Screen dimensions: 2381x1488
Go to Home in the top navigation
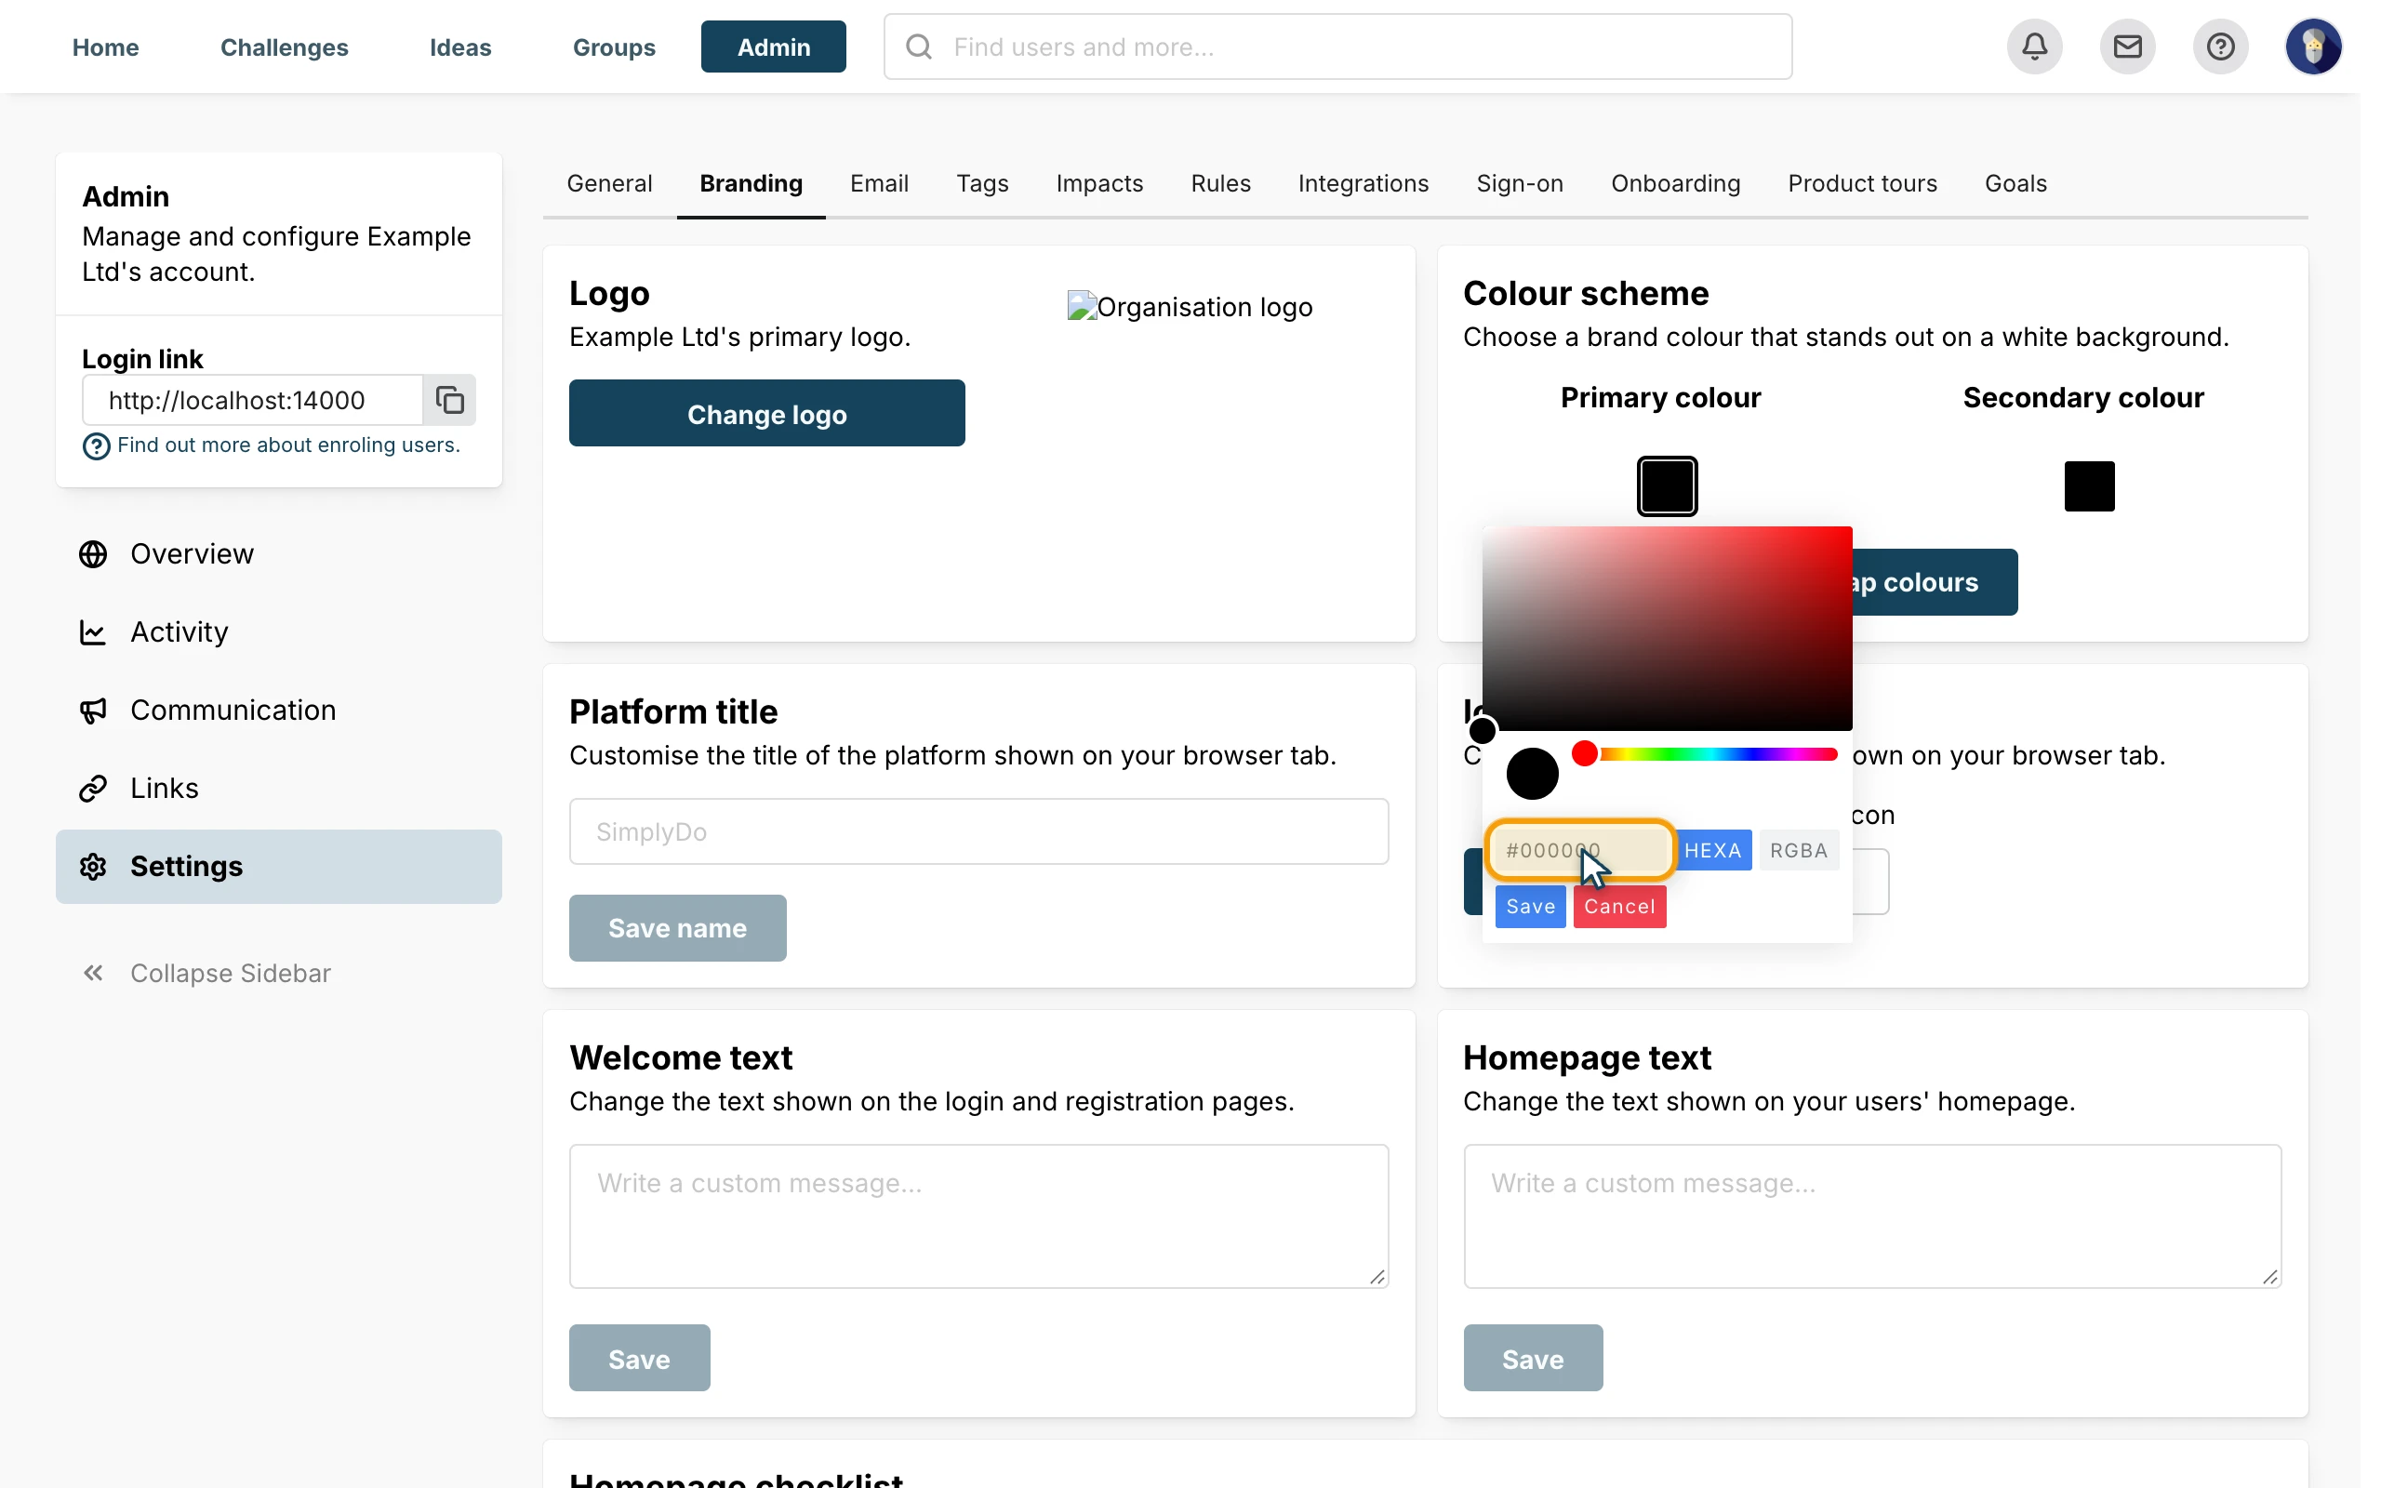pyautogui.click(x=105, y=46)
